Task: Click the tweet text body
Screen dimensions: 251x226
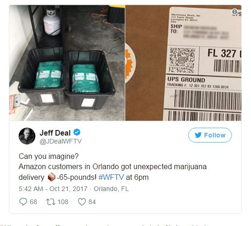Action: click(x=113, y=167)
